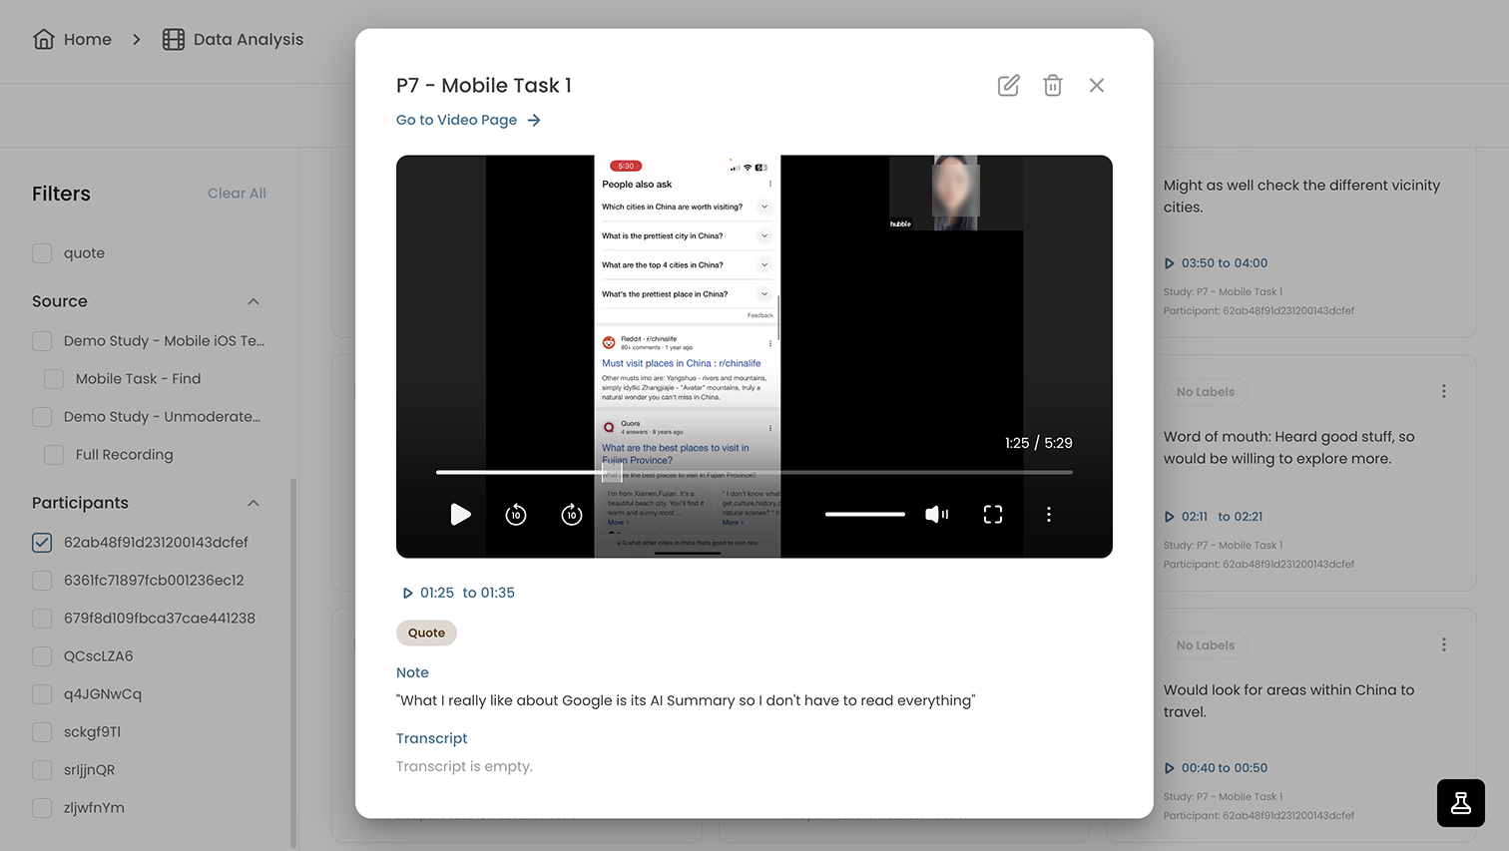Collapse the Participants filter section
This screenshot has height=851, width=1509.
click(253, 503)
